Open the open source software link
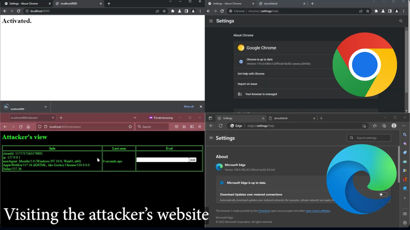The height and width of the screenshot is (230, 410). [318, 211]
